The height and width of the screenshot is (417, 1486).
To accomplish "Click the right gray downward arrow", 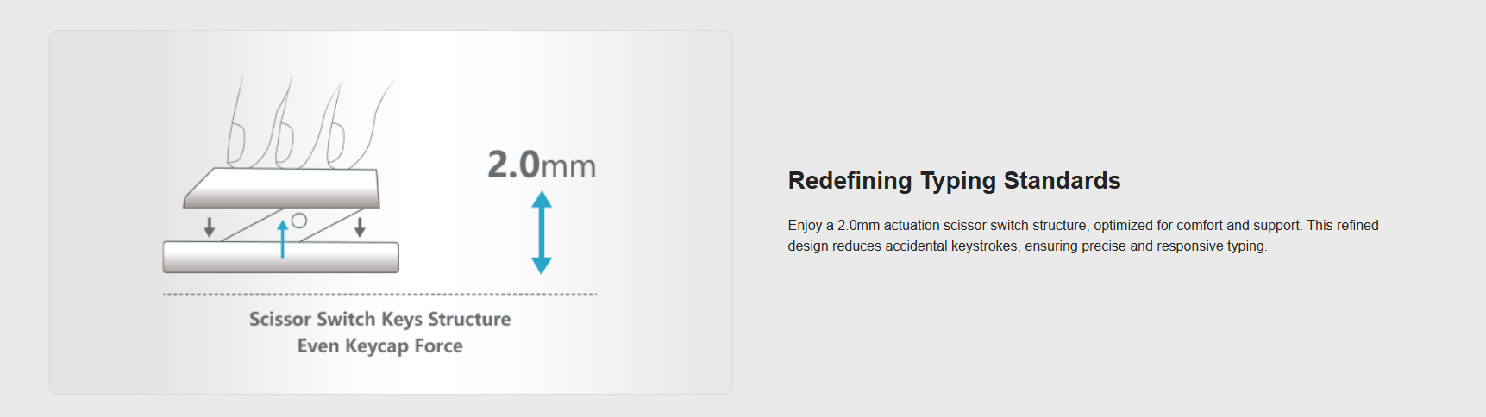I will pos(360,227).
